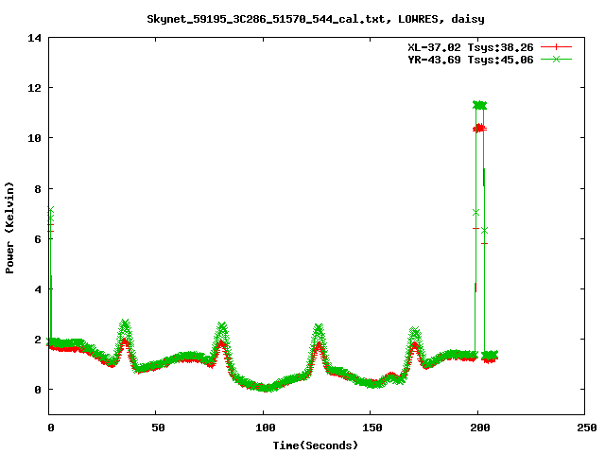Click y-axis tick label 6
This screenshot has width=605, height=454.
[38, 239]
